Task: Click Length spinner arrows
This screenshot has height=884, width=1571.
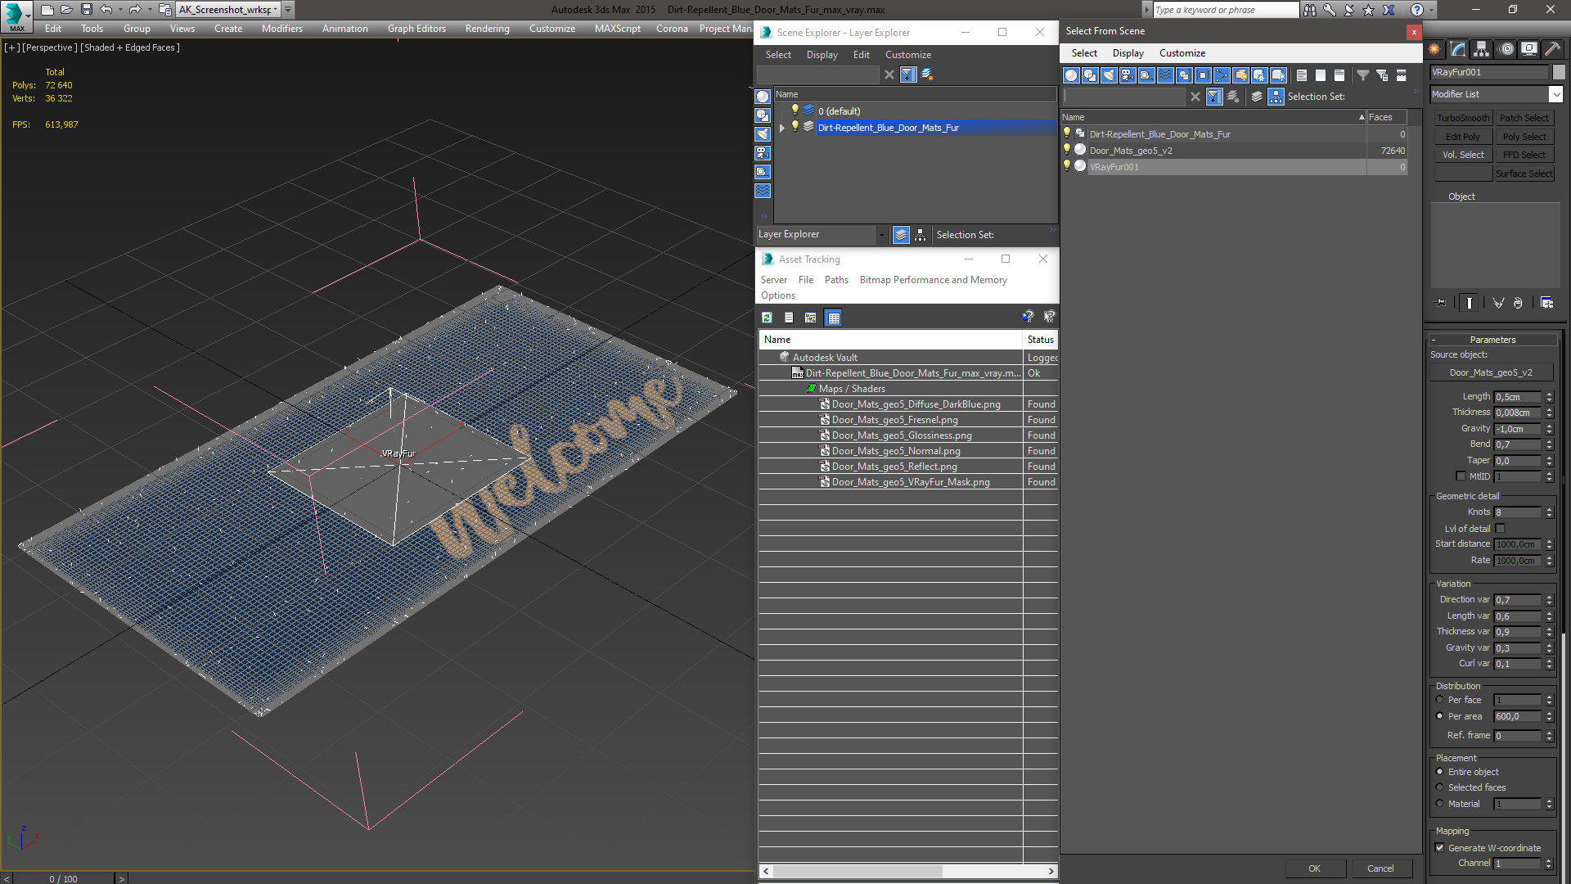Action: click(x=1549, y=397)
